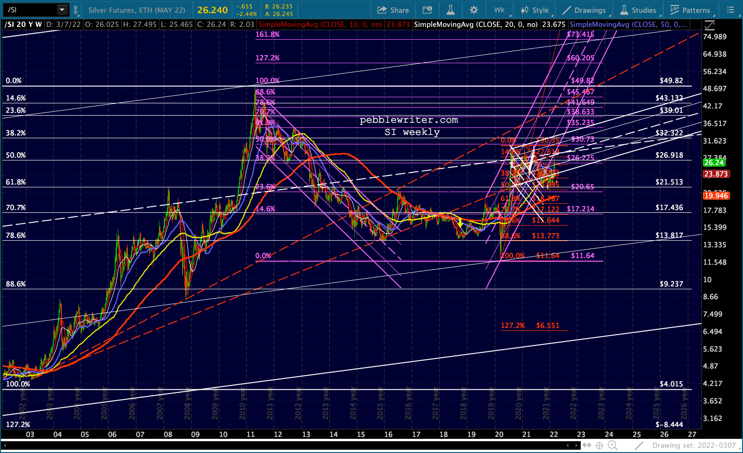This screenshot has width=743, height=453.
Task: Select the line drawing tool icon
Action: click(x=639, y=445)
